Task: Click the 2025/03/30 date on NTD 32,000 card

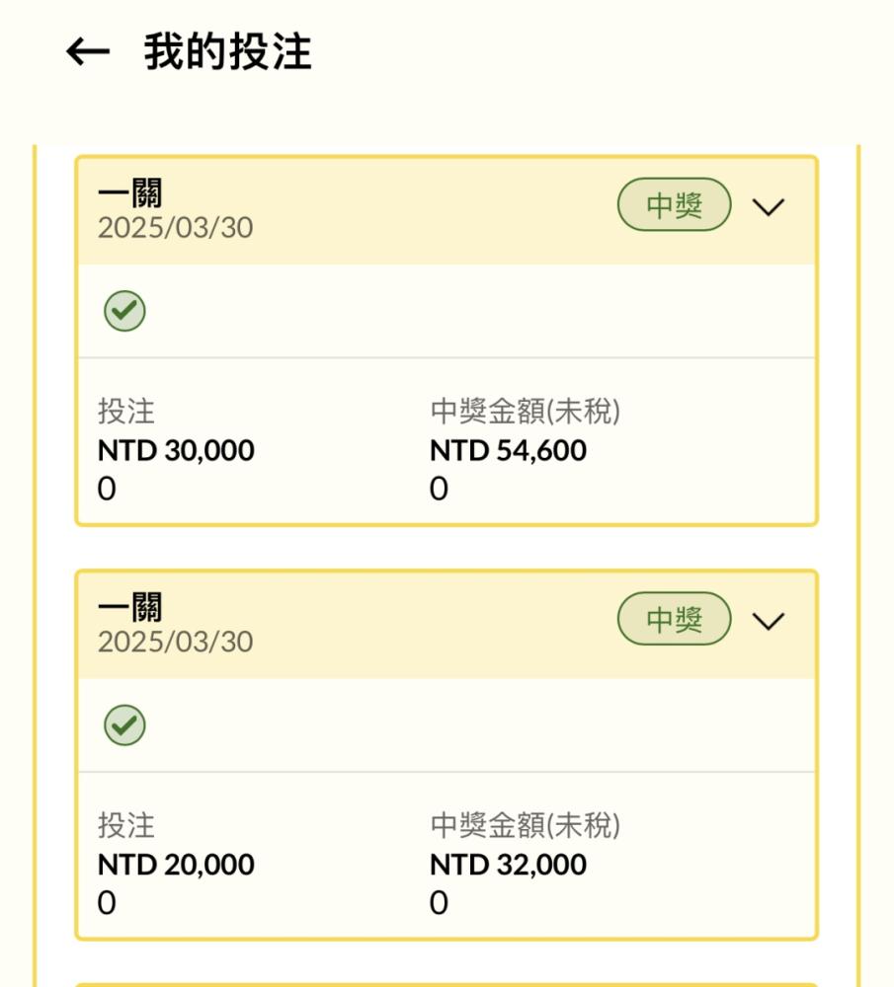Action: point(176,643)
